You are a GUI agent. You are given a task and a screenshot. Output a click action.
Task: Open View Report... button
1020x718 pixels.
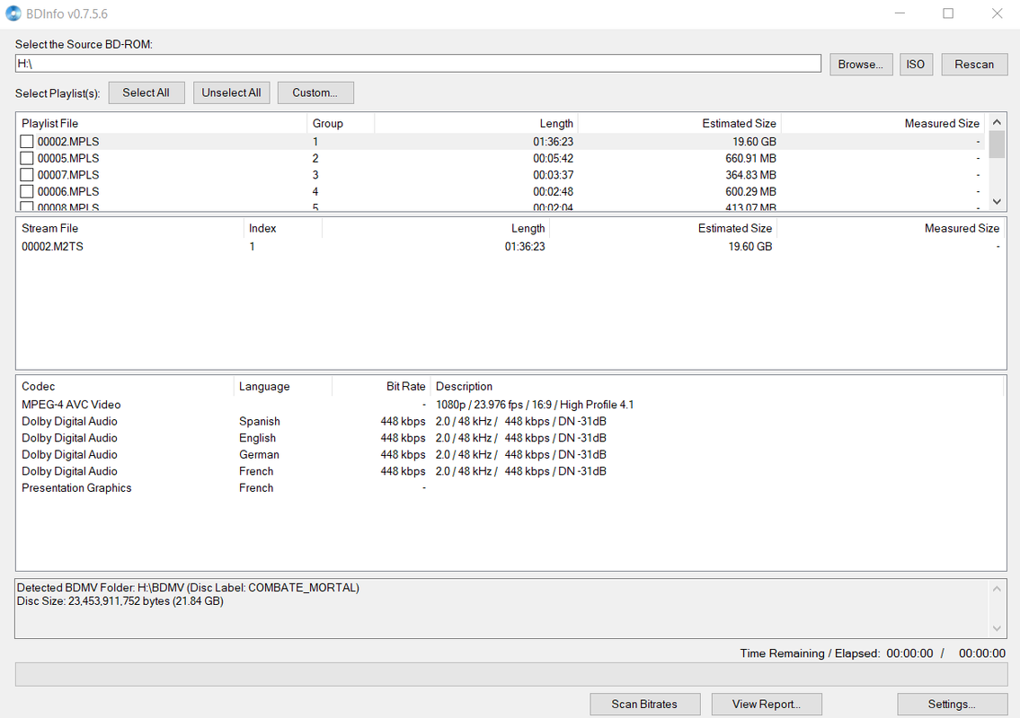[x=767, y=705]
